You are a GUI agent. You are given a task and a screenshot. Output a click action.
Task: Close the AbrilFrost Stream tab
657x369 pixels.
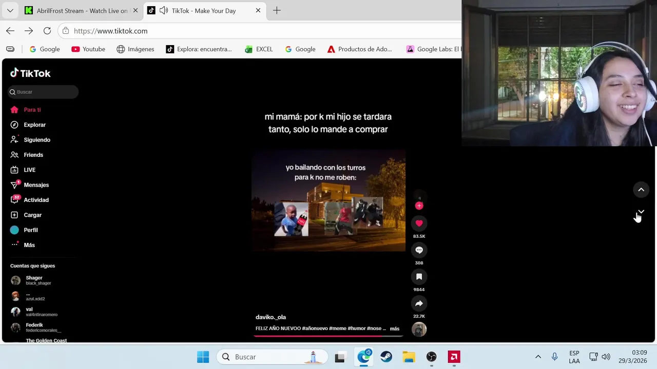coord(136,10)
